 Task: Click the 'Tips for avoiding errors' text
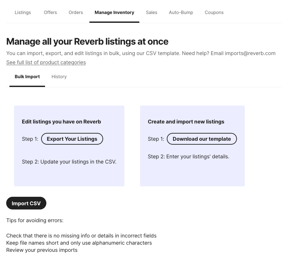tap(35, 221)
